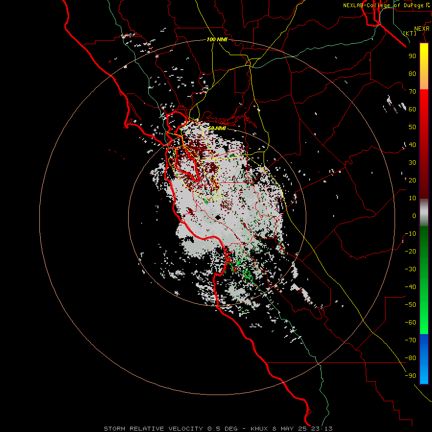Viewport: 432px width, 432px height.
Task: Click the "-20" value on velocity scale
Action: coord(410,252)
